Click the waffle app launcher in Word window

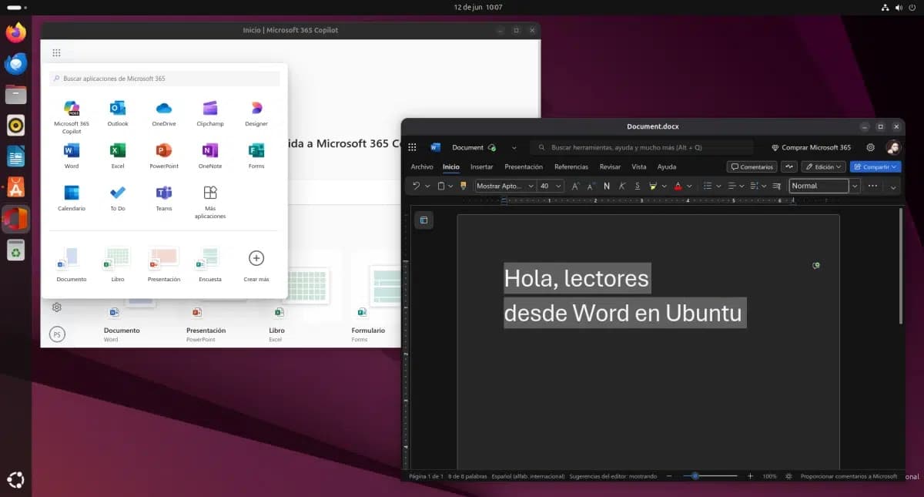point(413,147)
